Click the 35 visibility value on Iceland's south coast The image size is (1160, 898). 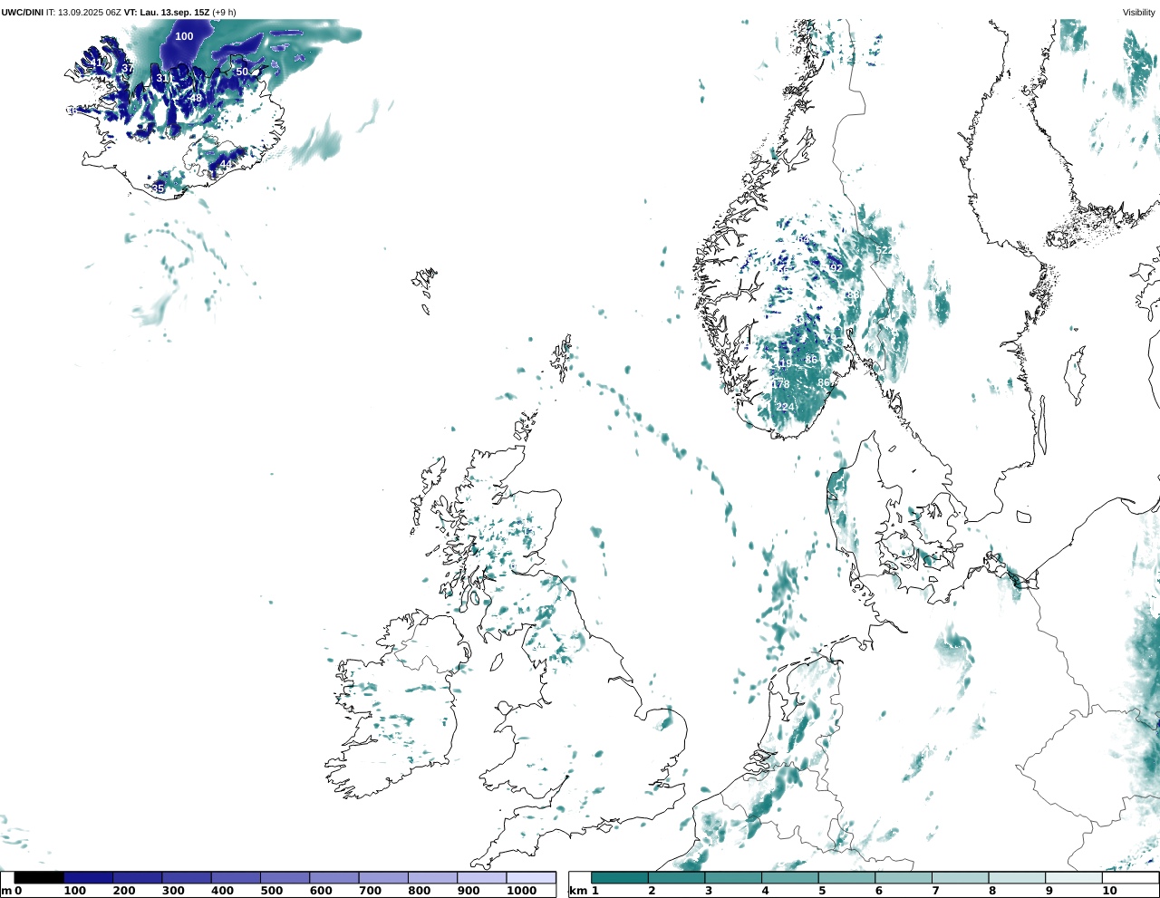pyautogui.click(x=159, y=188)
